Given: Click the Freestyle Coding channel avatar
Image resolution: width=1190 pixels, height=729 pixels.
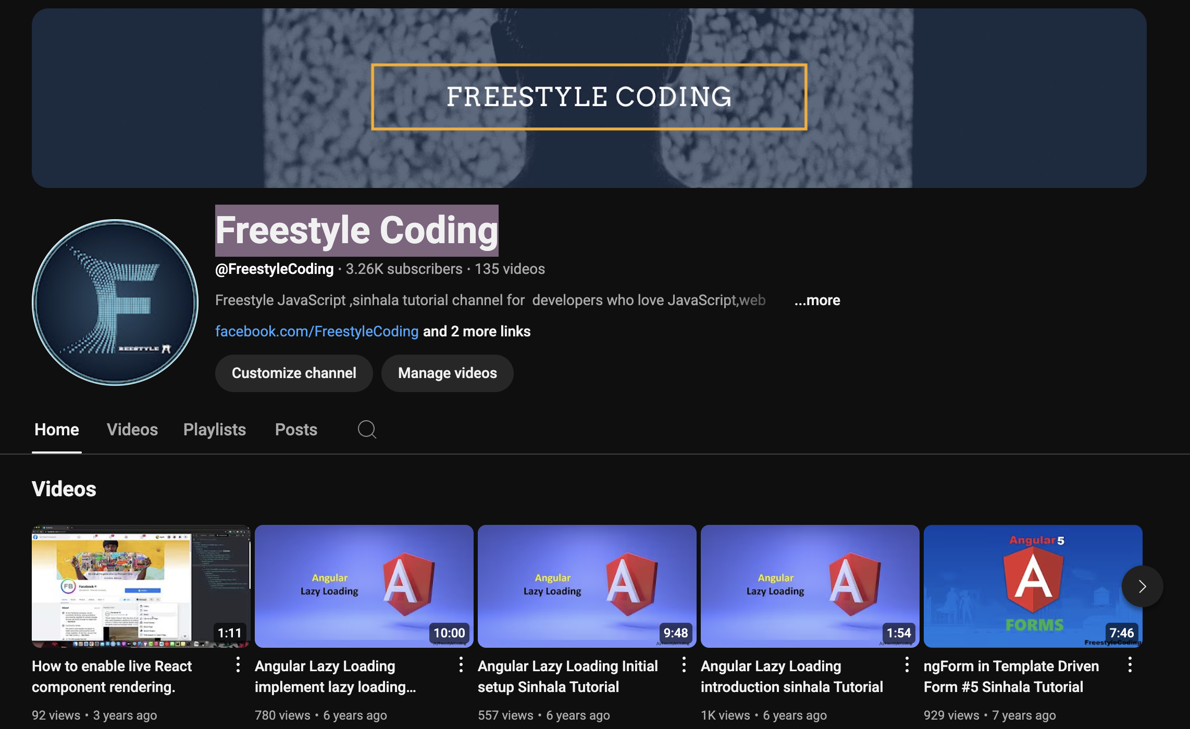Looking at the screenshot, I should (x=115, y=302).
